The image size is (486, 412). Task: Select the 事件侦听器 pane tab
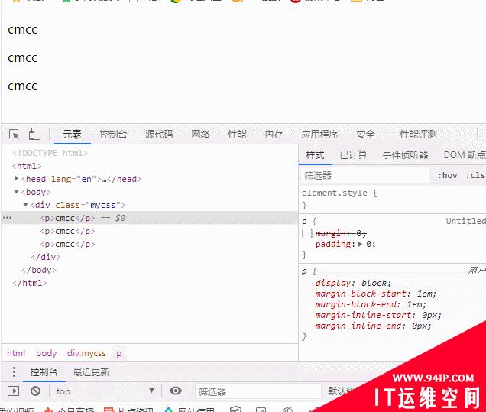[x=406, y=154]
